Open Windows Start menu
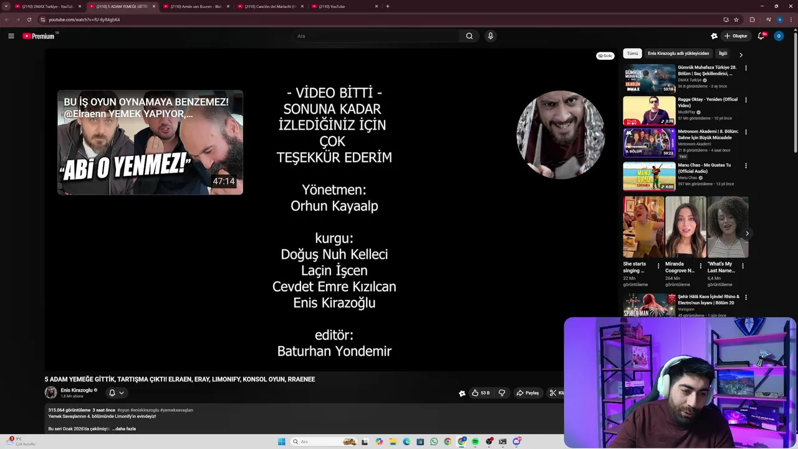 pyautogui.click(x=282, y=442)
